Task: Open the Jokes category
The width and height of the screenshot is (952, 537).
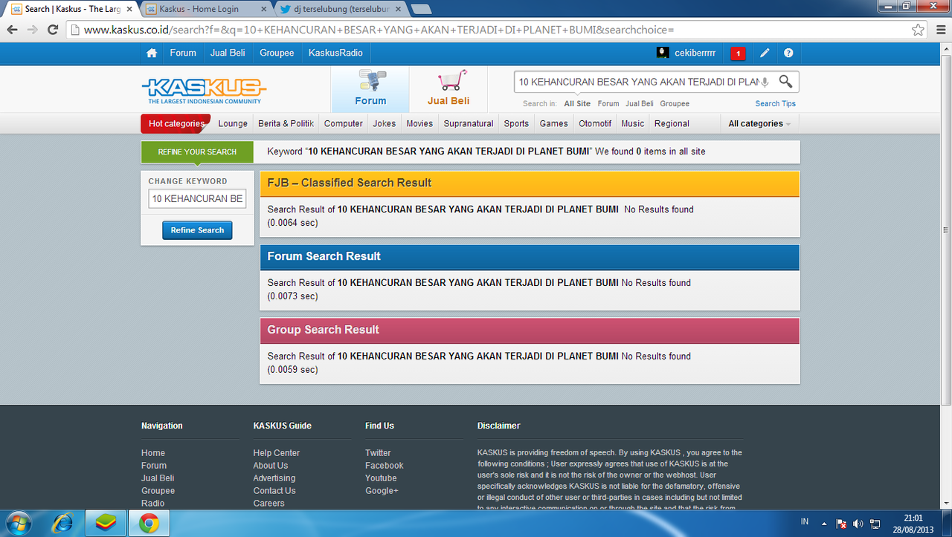Action: tap(385, 123)
